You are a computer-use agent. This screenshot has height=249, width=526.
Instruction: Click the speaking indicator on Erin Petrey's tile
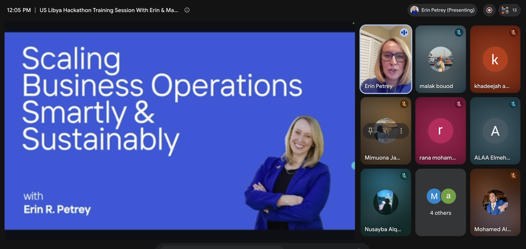click(x=404, y=33)
